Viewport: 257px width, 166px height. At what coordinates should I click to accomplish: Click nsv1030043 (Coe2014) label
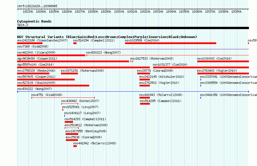tap(214, 59)
